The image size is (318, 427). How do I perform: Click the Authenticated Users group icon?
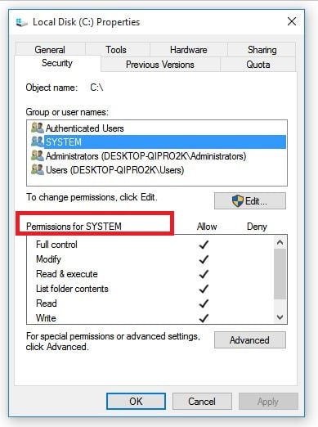38,128
